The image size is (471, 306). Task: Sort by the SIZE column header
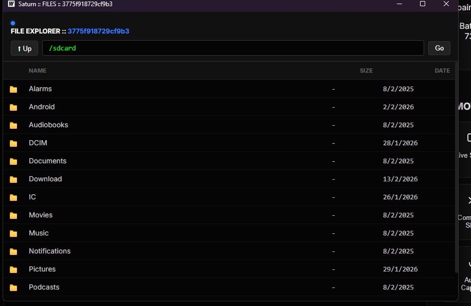click(x=366, y=71)
